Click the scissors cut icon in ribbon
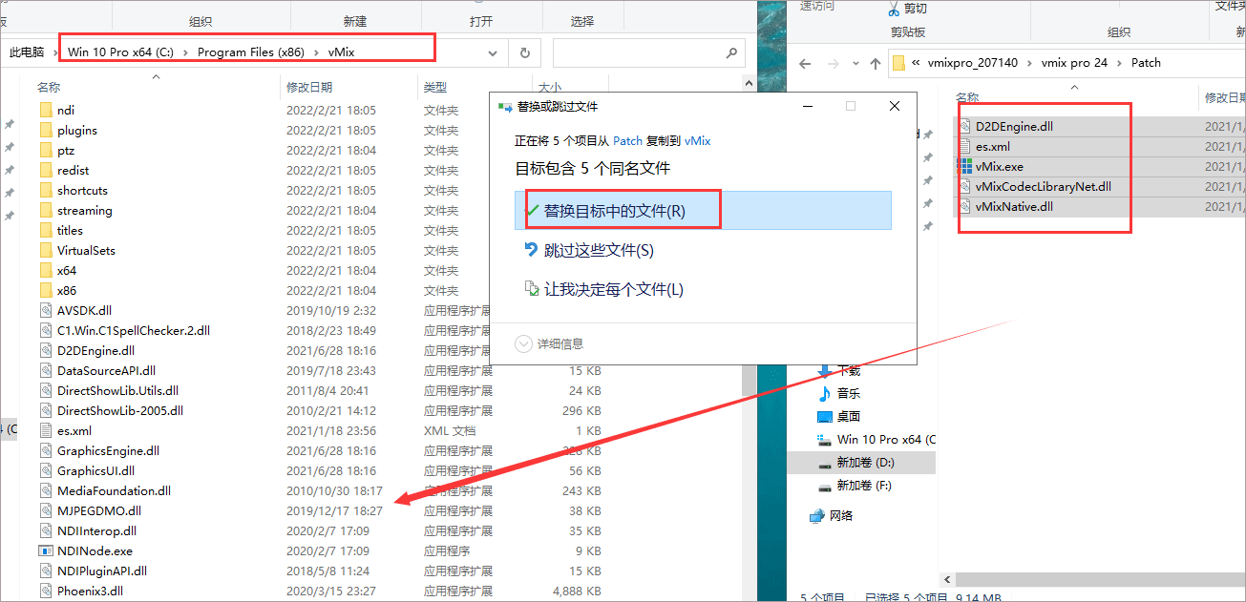Screen dimensions: 1246x602 coord(893,9)
